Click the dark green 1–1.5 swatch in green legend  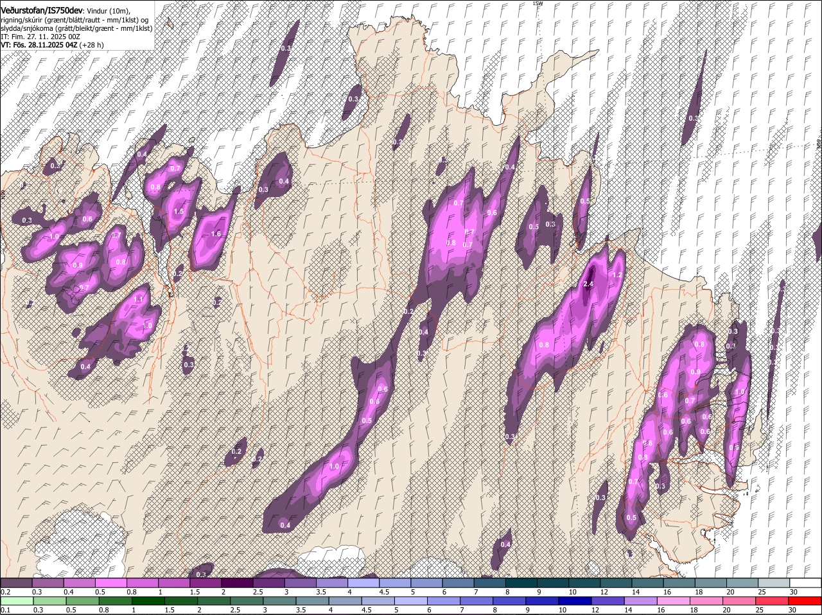coord(150,602)
